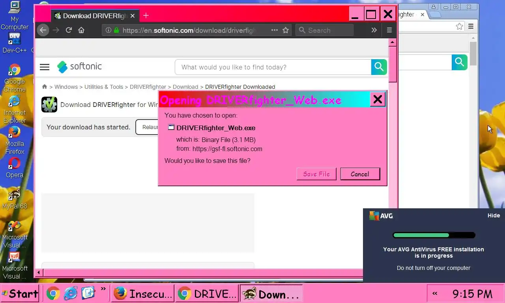Viewport: 505px width, 303px height.
Task: Click the background Chrome window's vertical scrollbar
Action: coord(473,54)
